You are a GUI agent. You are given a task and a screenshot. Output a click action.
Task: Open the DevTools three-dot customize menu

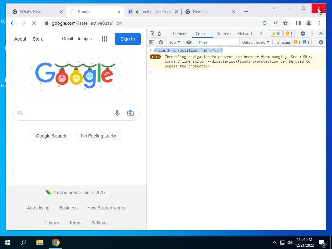click(312, 33)
